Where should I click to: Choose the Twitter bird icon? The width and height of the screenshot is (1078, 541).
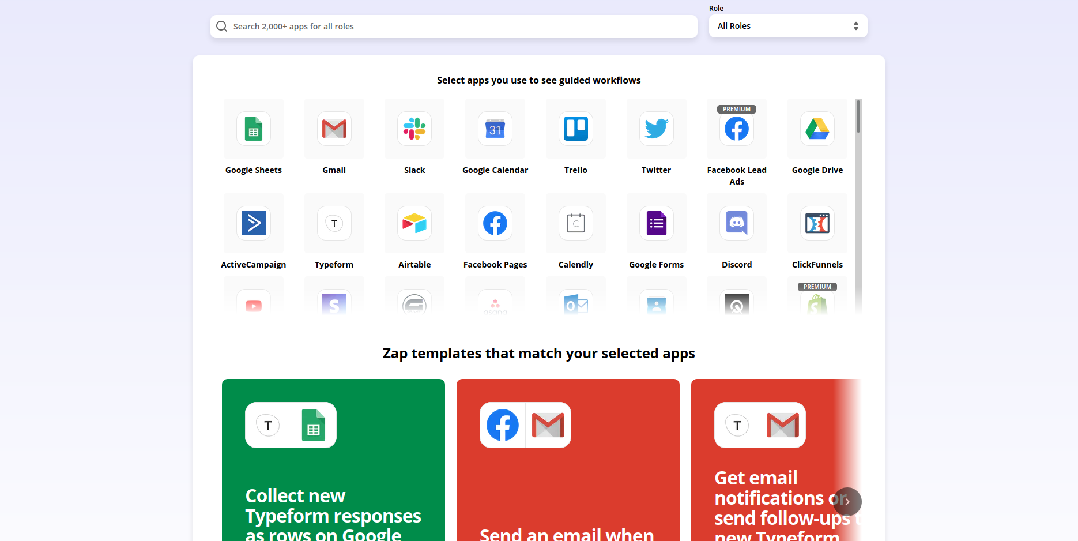657,129
